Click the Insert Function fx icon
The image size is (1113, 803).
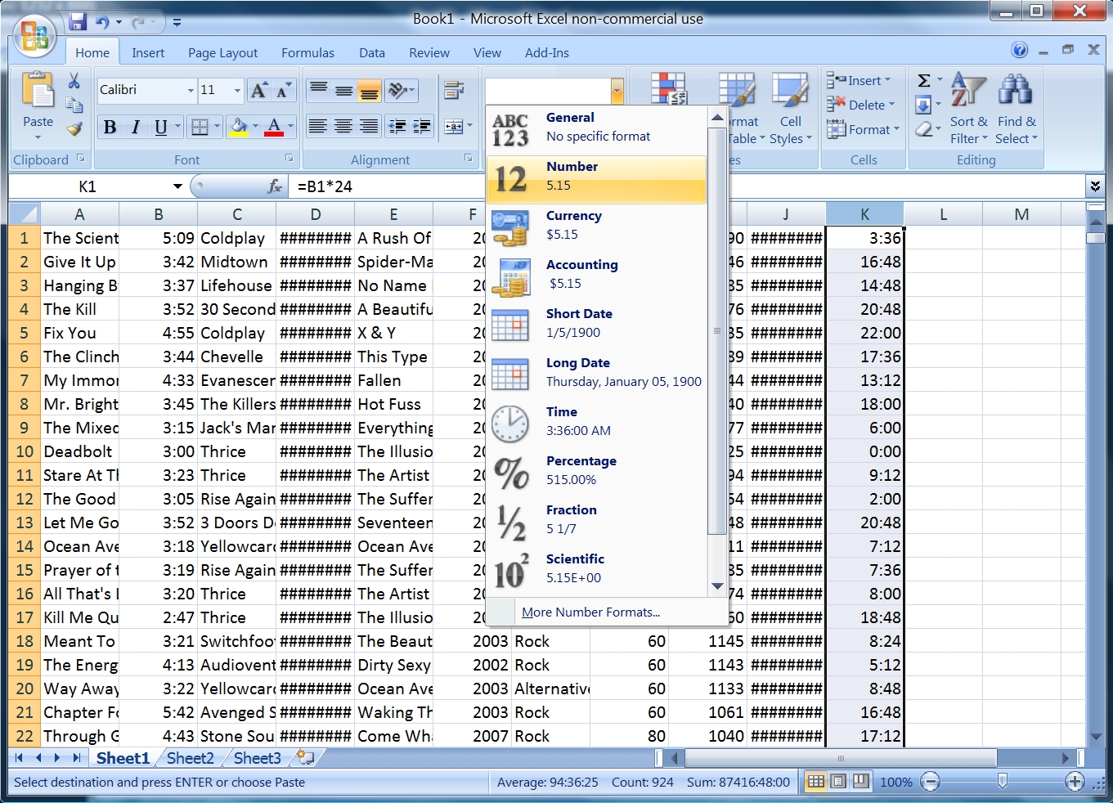click(x=275, y=186)
